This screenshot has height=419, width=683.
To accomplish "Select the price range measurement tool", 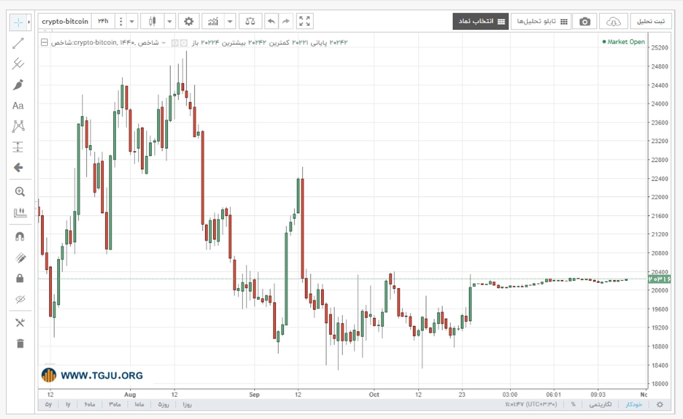I will [18, 147].
